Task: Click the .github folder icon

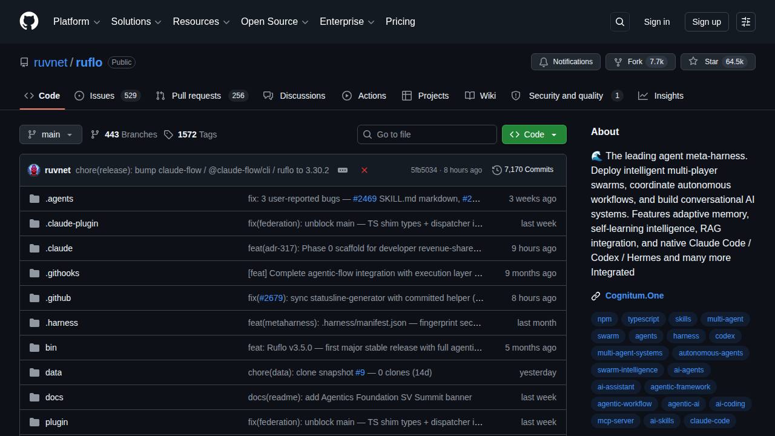Action: click(x=35, y=298)
